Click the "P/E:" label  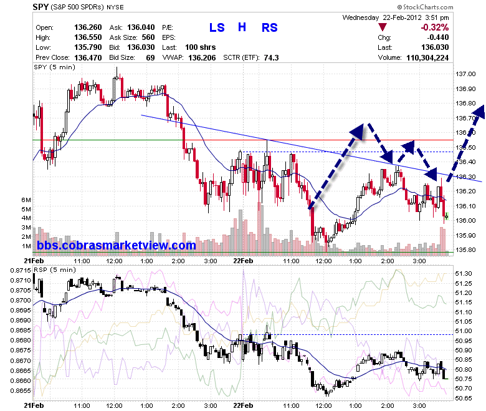168,27
